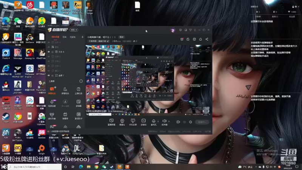Click the lock icon in the overlay assistant panel

293,6
